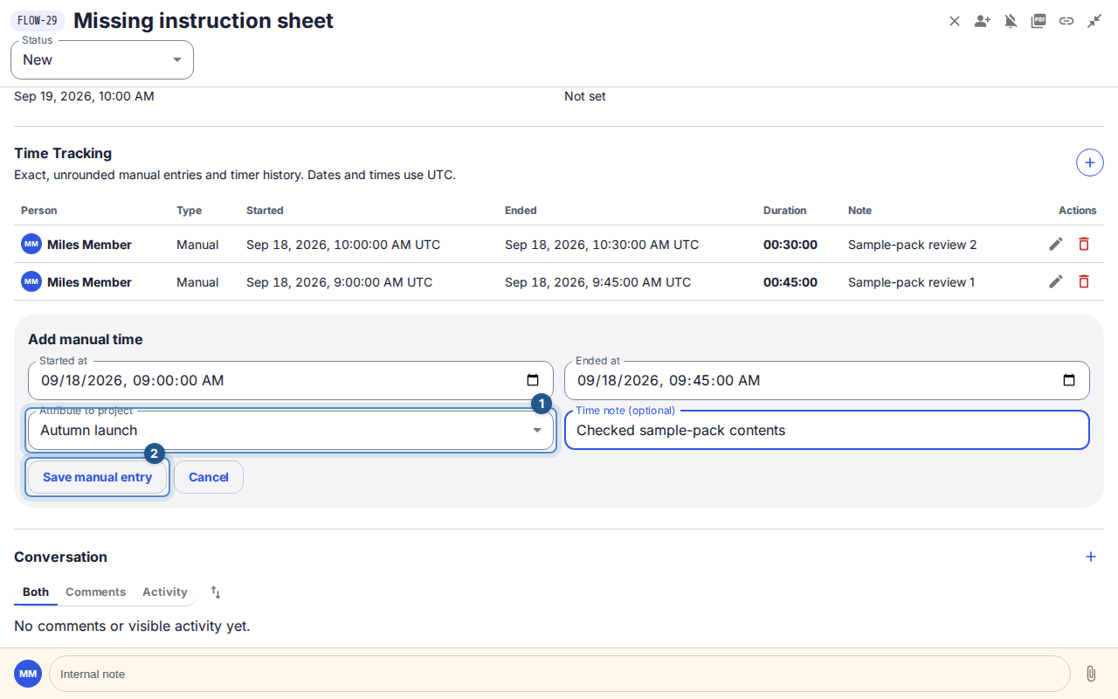The height and width of the screenshot is (699, 1118).
Task: Click Save manual entry button
Action: (x=97, y=477)
